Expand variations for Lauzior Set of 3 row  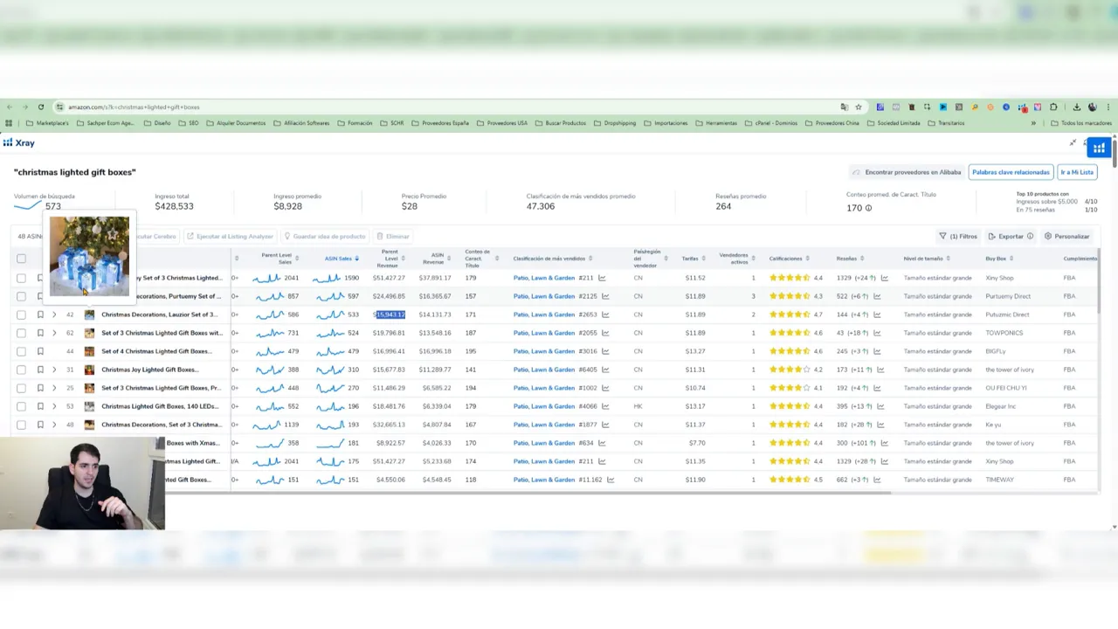[54, 314]
